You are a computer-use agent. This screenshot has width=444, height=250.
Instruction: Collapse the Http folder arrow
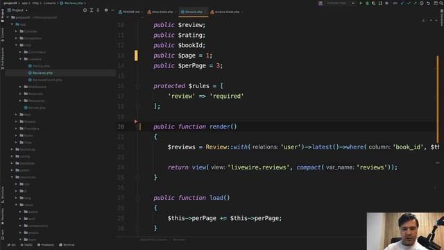pyautogui.click(x=16, y=45)
